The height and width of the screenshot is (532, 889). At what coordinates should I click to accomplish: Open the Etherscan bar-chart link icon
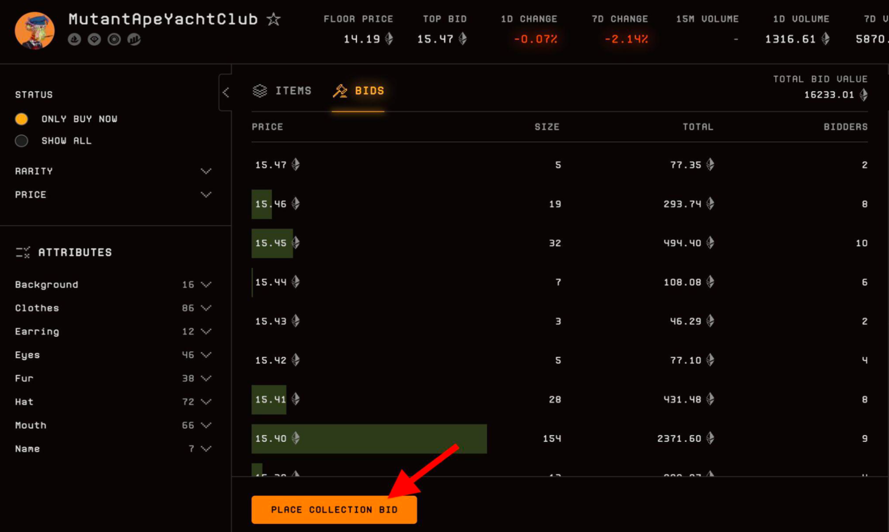(134, 40)
